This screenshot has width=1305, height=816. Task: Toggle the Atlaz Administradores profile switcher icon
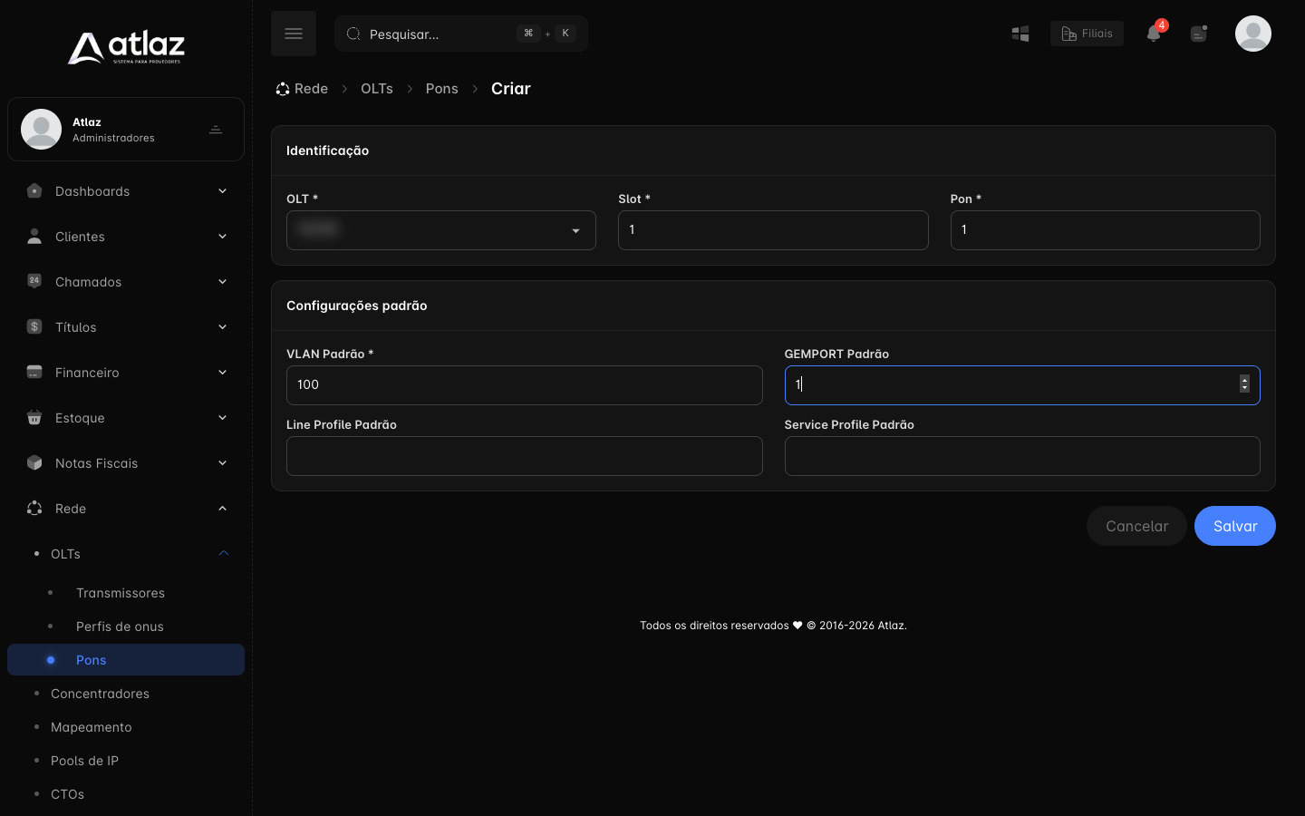point(216,130)
